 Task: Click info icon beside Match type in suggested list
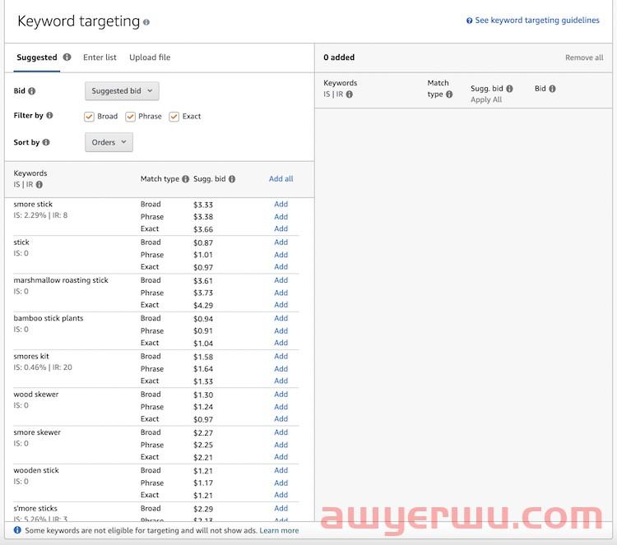[x=185, y=179]
